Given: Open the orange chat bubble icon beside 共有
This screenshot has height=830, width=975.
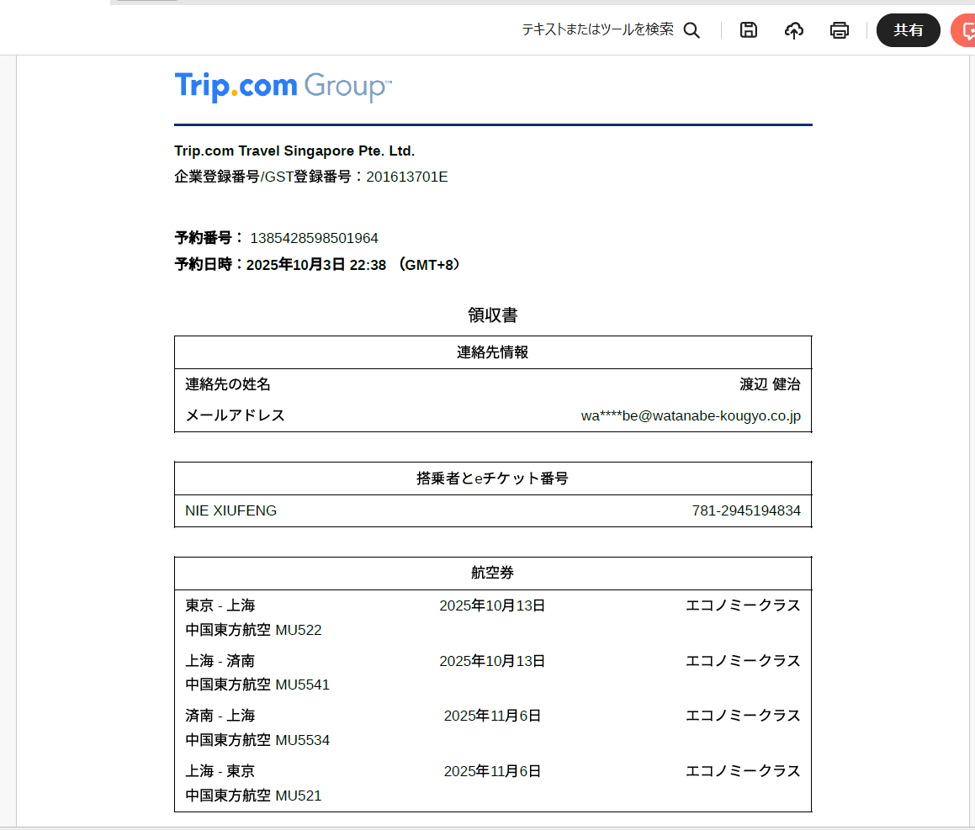Looking at the screenshot, I should (x=964, y=31).
